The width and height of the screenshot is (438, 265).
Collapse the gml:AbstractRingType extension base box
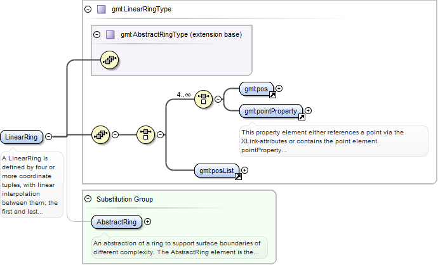(97, 34)
